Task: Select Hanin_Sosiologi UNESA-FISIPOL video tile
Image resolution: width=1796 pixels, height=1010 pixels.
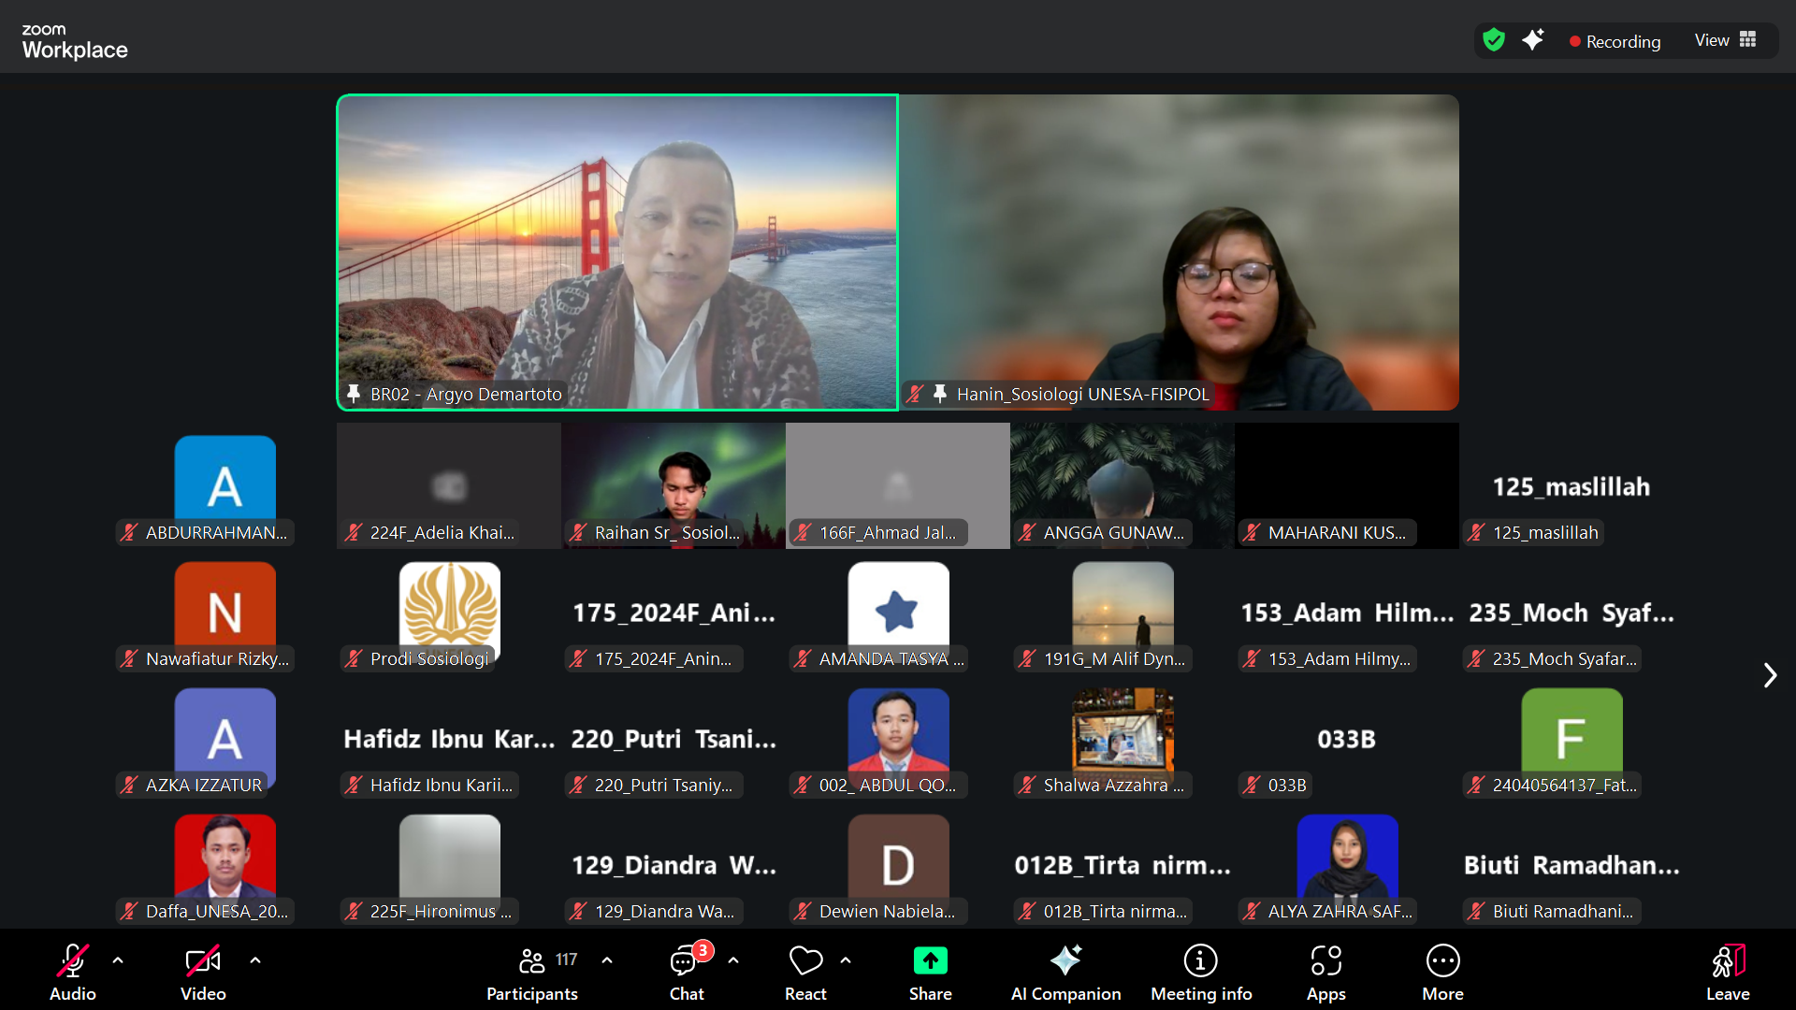Action: click(1179, 252)
